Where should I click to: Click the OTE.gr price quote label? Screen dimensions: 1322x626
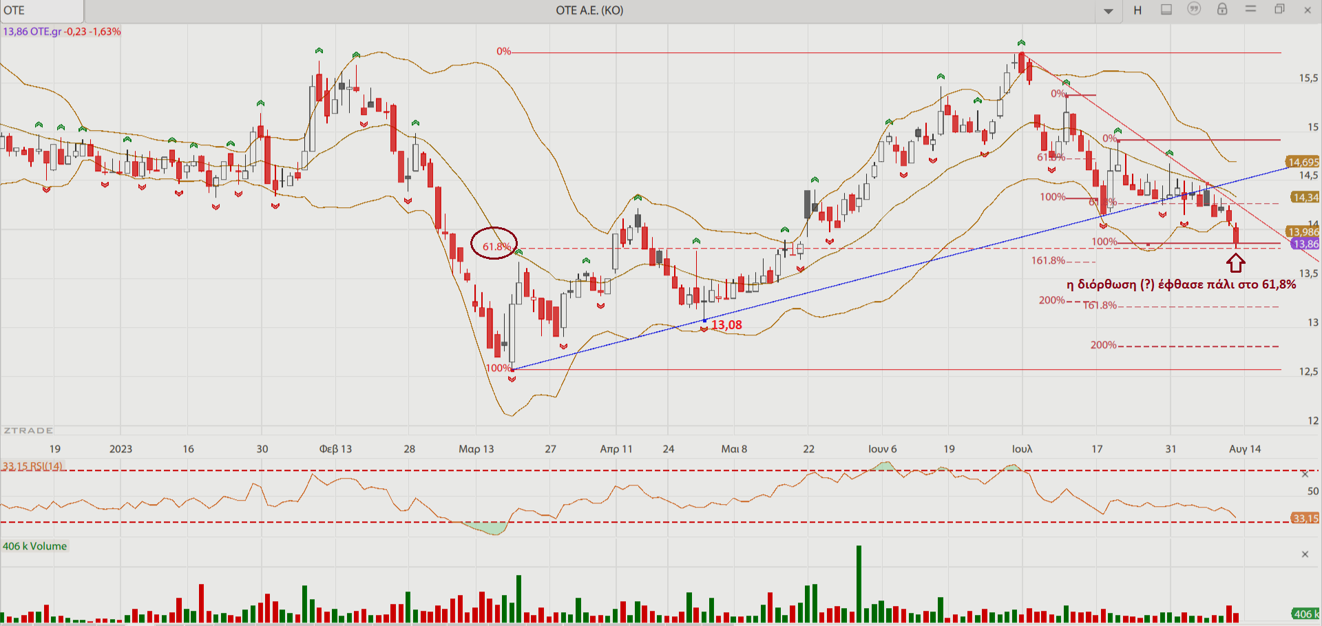[62, 32]
